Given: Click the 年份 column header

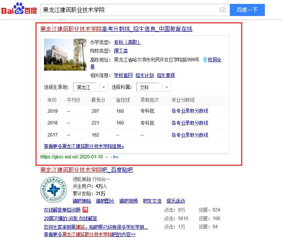Looking at the screenshot, I should tap(52, 100).
